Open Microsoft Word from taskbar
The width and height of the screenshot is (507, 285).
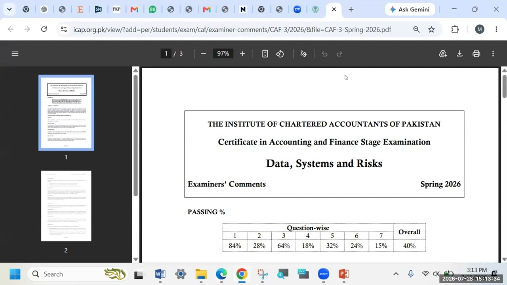click(160, 274)
